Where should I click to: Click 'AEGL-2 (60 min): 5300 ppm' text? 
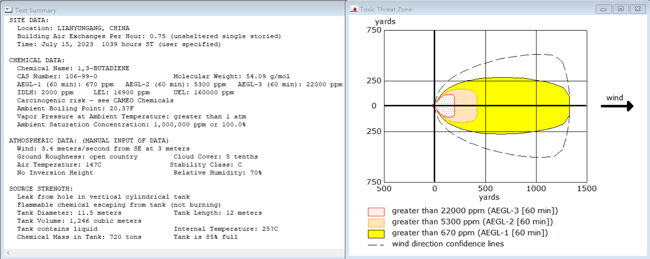click(175, 84)
